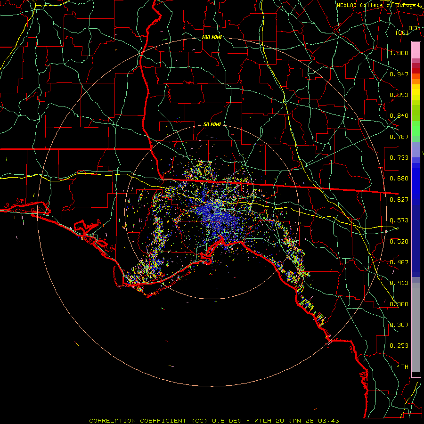This screenshot has height=424, width=424.
Task: Click the 0.520 scale value
Action: (x=399, y=242)
